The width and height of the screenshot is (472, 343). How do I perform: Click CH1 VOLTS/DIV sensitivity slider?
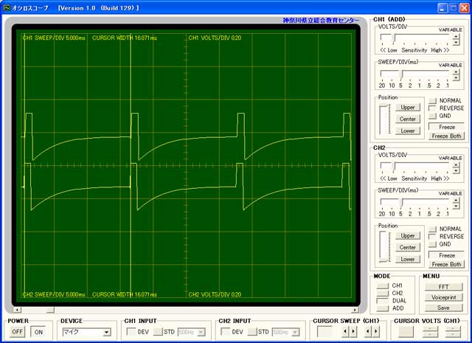414,39
